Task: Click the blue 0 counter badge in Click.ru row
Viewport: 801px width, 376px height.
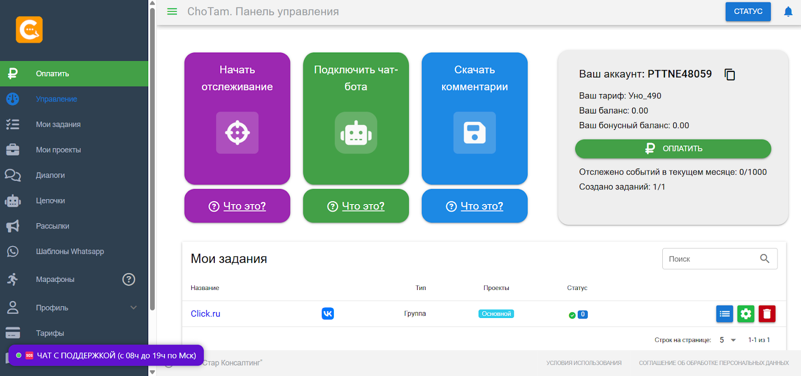Action: click(x=583, y=314)
